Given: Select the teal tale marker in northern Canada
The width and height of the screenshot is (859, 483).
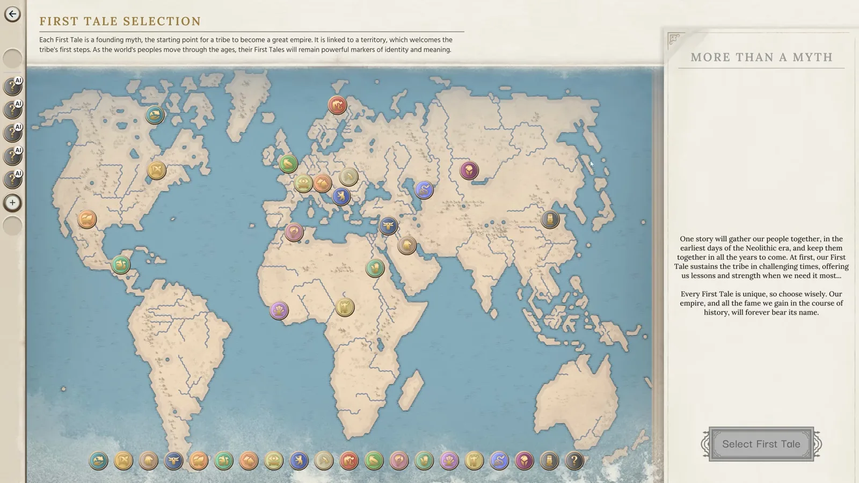Looking at the screenshot, I should coord(155,114).
